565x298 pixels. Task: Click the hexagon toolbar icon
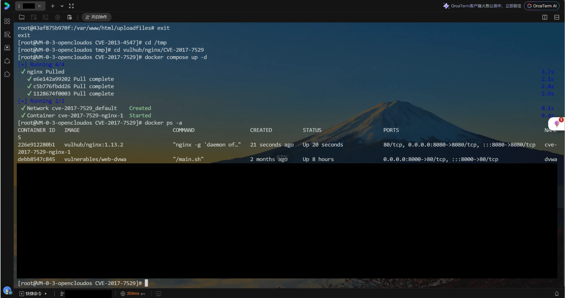click(57, 17)
